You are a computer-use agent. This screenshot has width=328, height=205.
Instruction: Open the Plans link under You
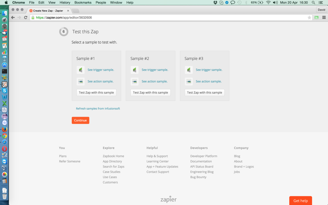[x=63, y=156]
